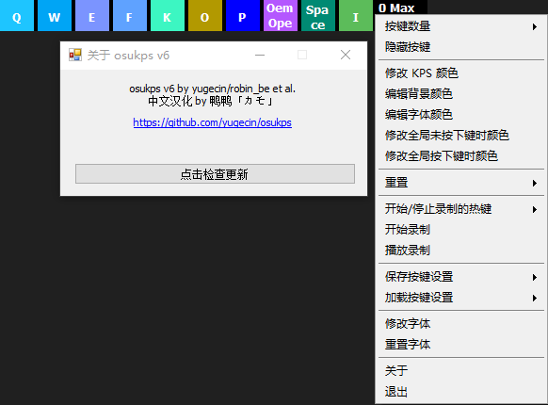Select 播放录制 menu item

461,251
